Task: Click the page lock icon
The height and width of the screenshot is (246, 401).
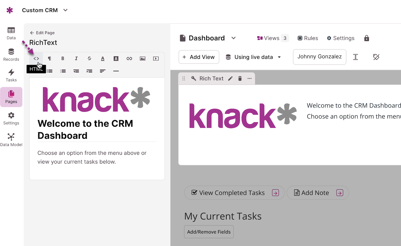Action: coord(367,38)
